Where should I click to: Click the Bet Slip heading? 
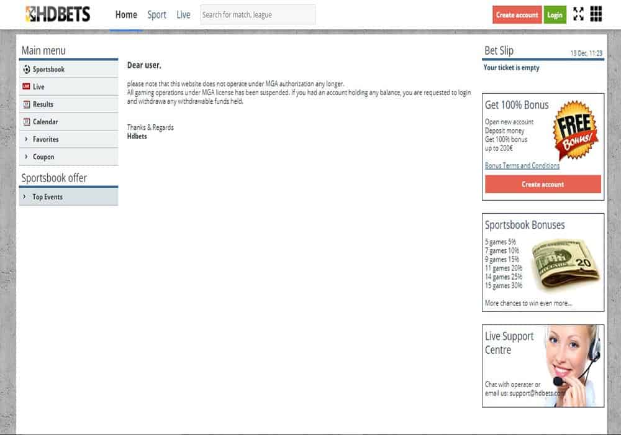(499, 50)
